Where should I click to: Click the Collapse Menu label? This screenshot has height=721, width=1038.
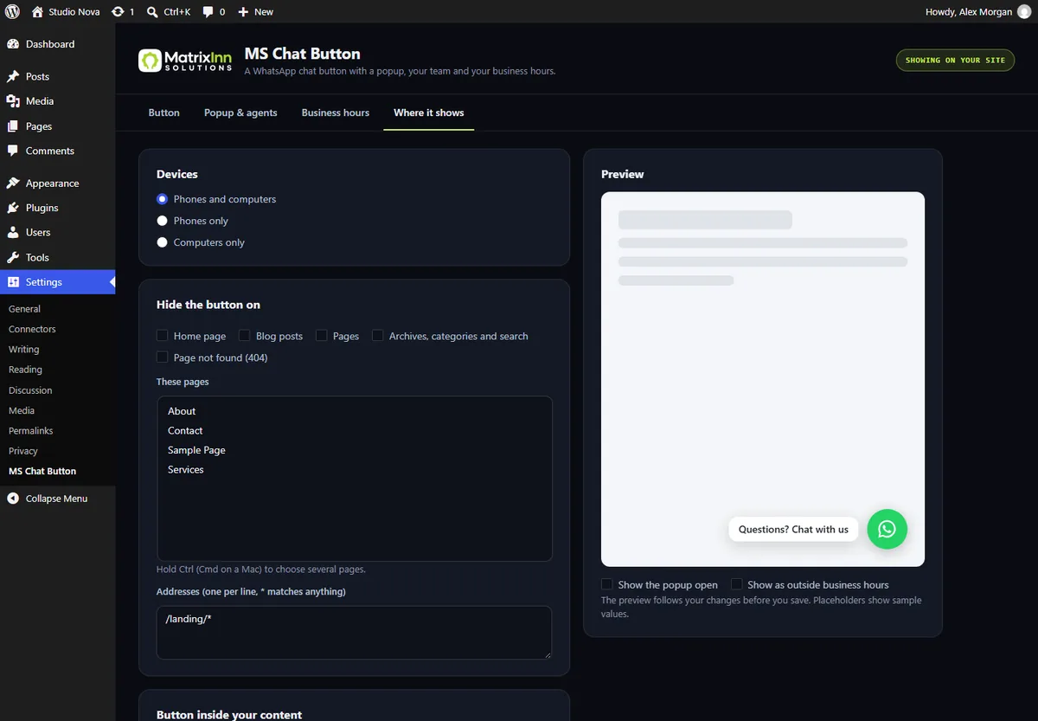pos(56,499)
